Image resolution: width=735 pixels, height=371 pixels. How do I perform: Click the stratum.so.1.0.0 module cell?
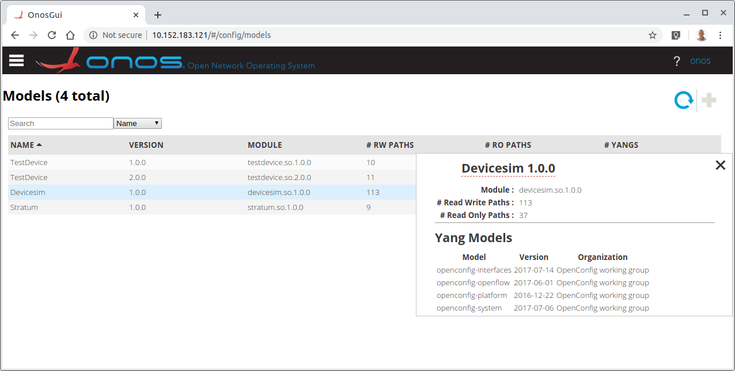point(275,208)
